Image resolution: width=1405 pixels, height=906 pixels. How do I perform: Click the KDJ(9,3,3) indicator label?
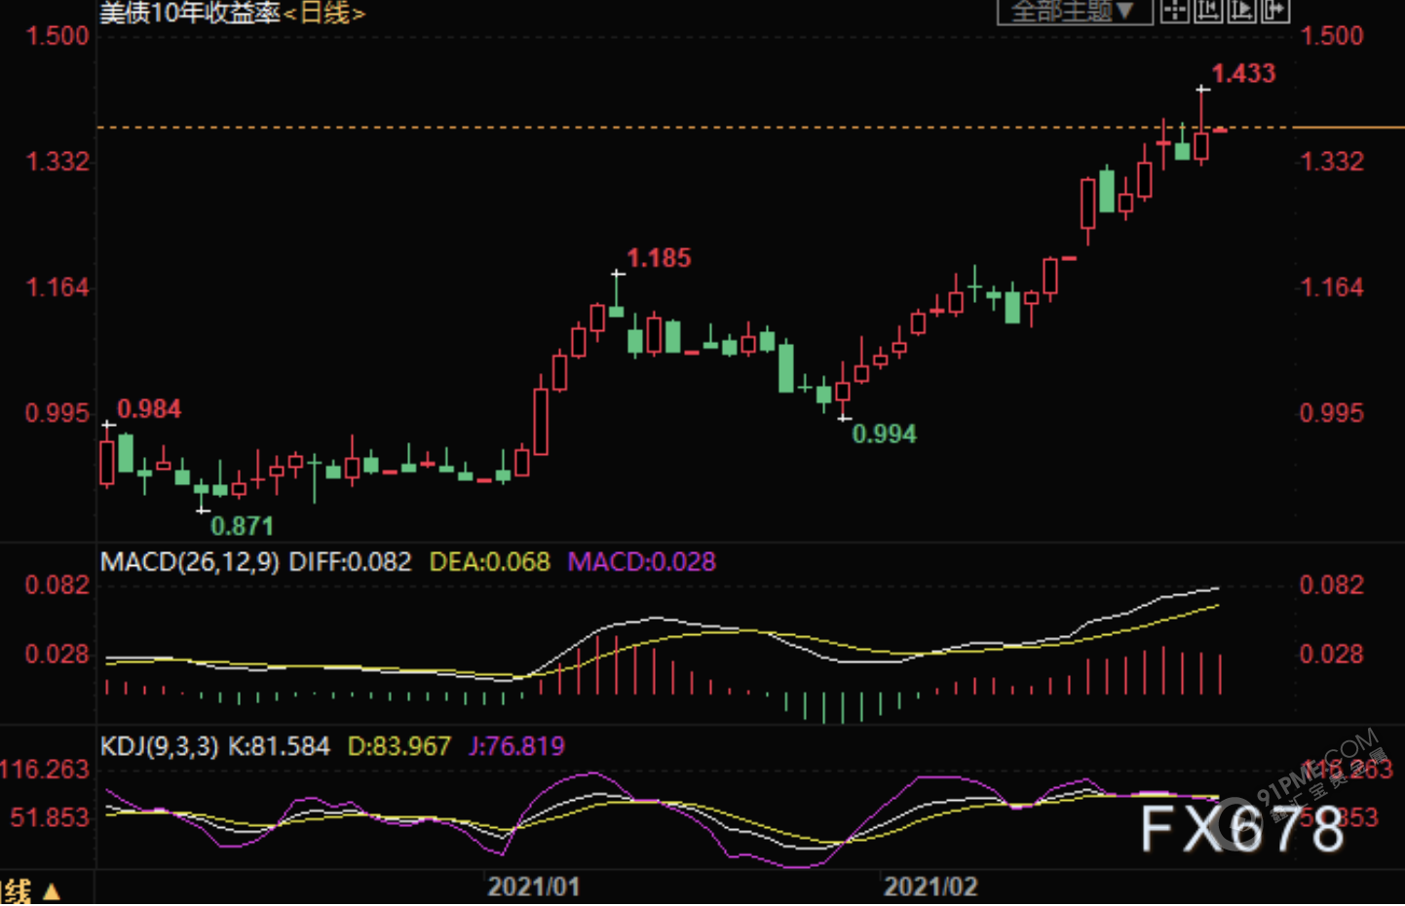click(x=160, y=747)
